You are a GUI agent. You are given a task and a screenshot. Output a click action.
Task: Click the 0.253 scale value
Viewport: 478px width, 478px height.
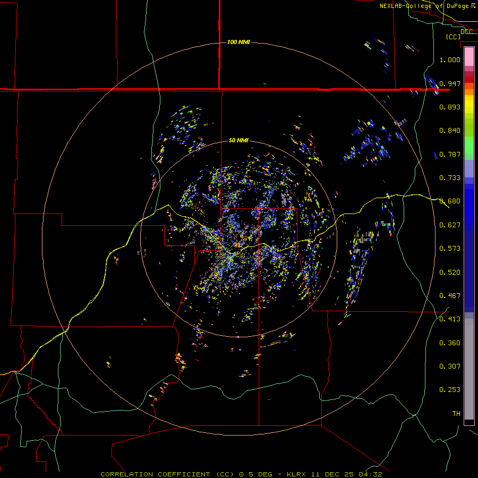450,390
